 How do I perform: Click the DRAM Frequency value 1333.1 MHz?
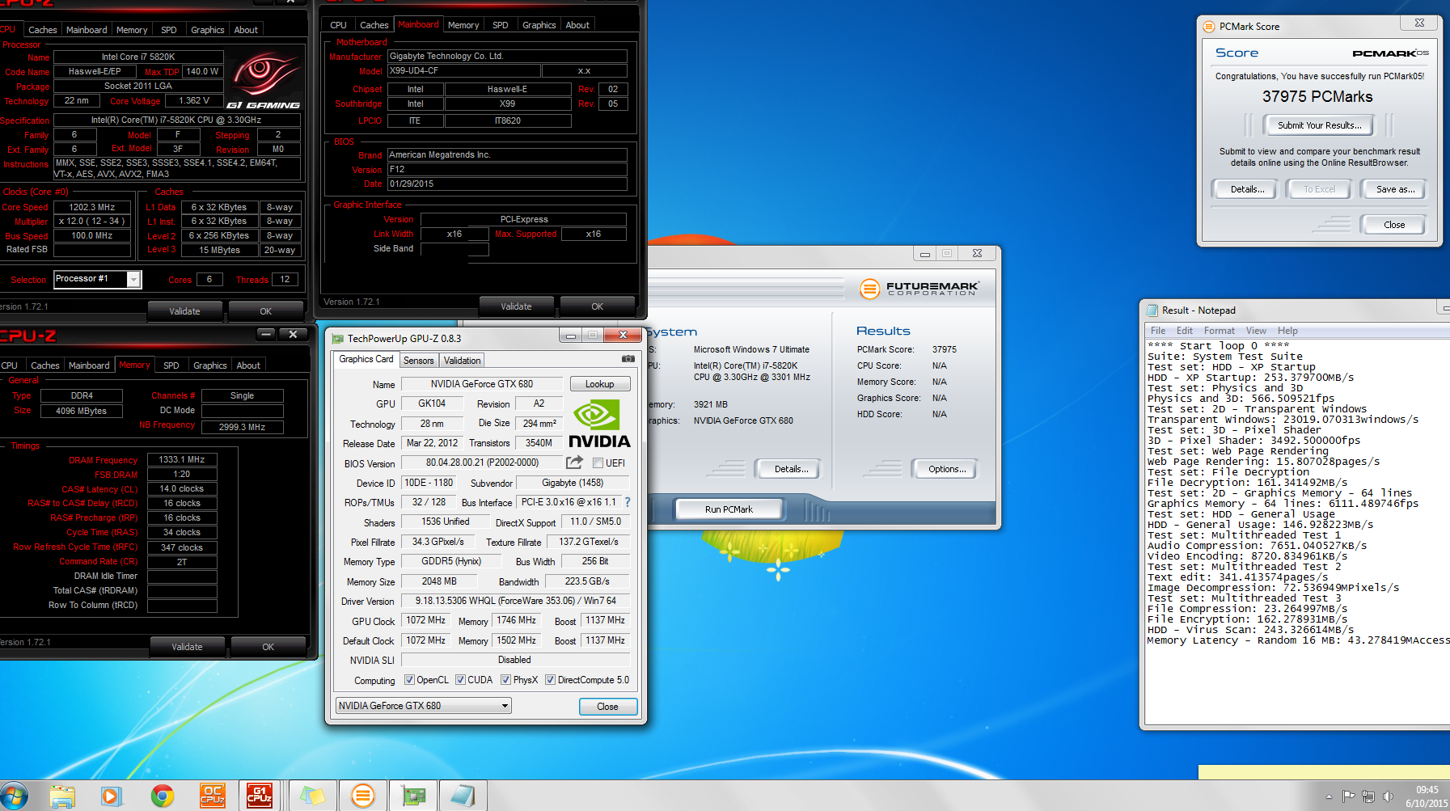pos(182,459)
